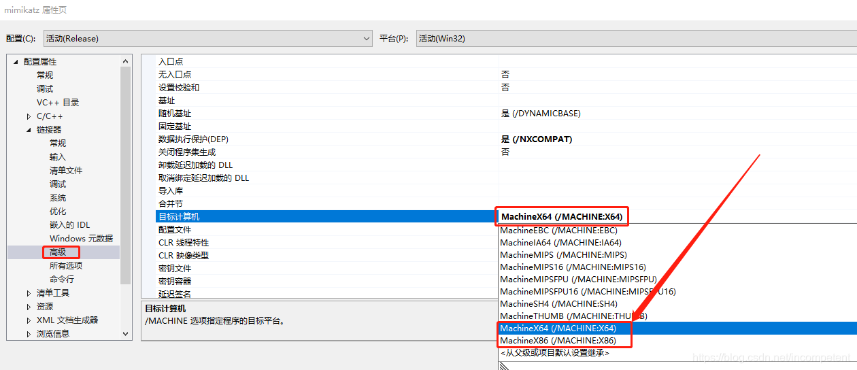The height and width of the screenshot is (370, 857).
Task: Expand the 清单工具 tree node
Action: click(x=29, y=293)
